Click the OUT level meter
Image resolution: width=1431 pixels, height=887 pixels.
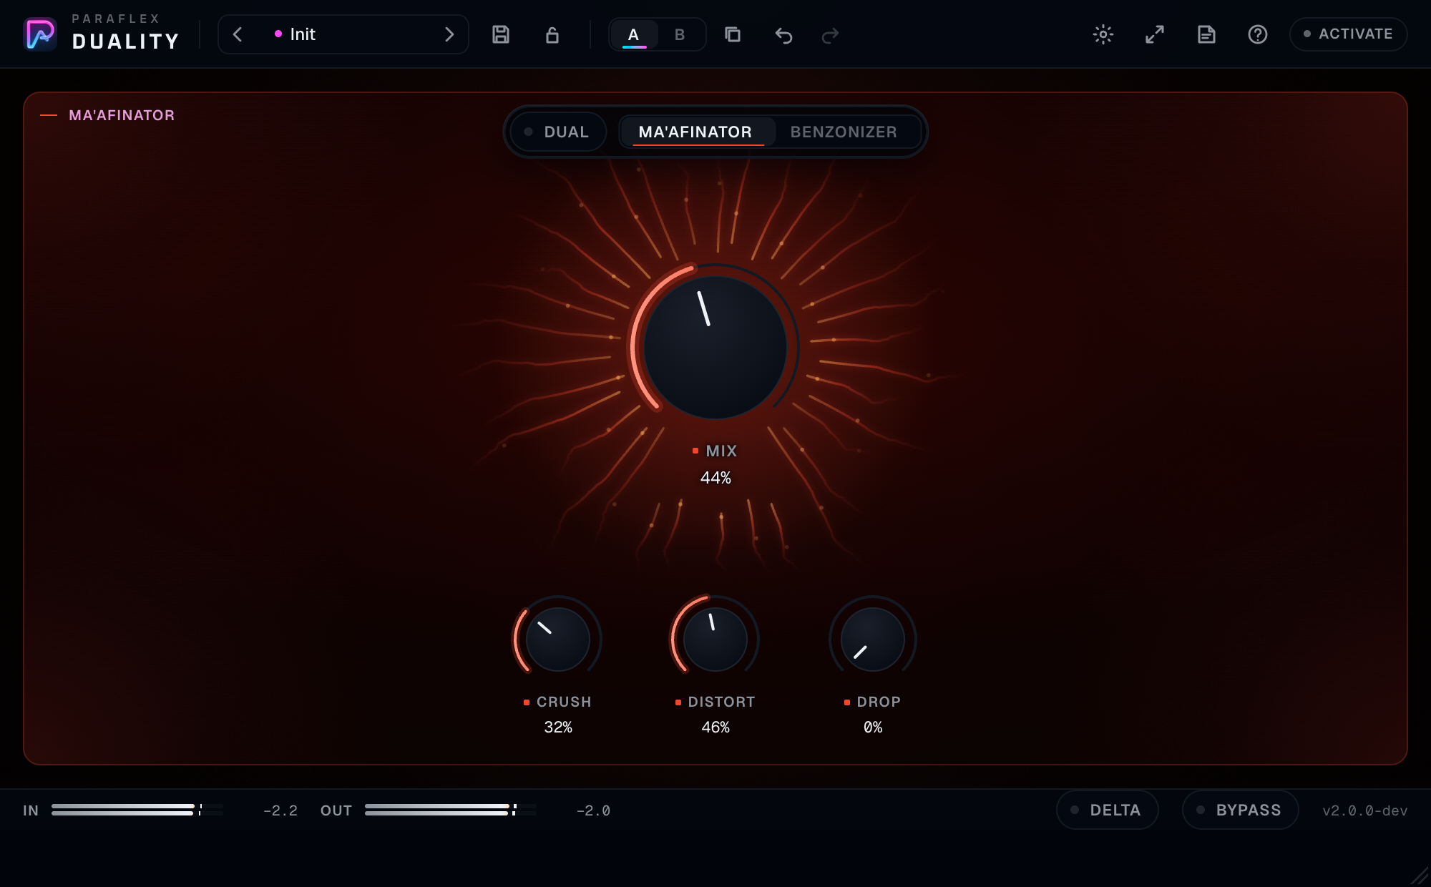tap(451, 810)
